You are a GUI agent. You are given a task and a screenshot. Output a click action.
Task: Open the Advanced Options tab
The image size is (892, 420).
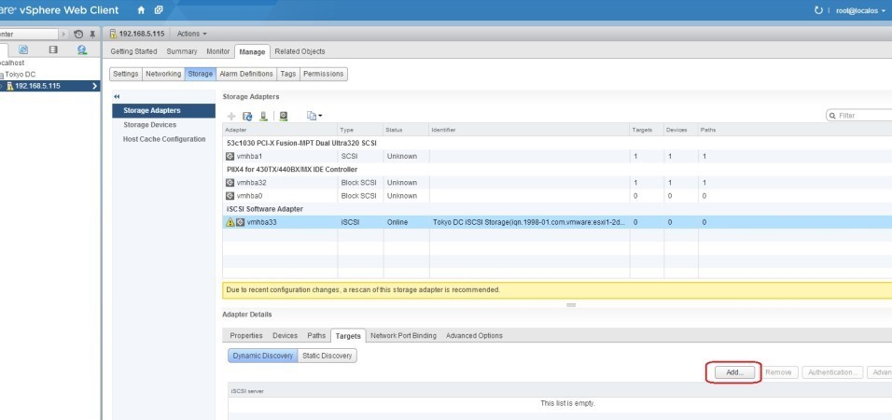point(474,336)
